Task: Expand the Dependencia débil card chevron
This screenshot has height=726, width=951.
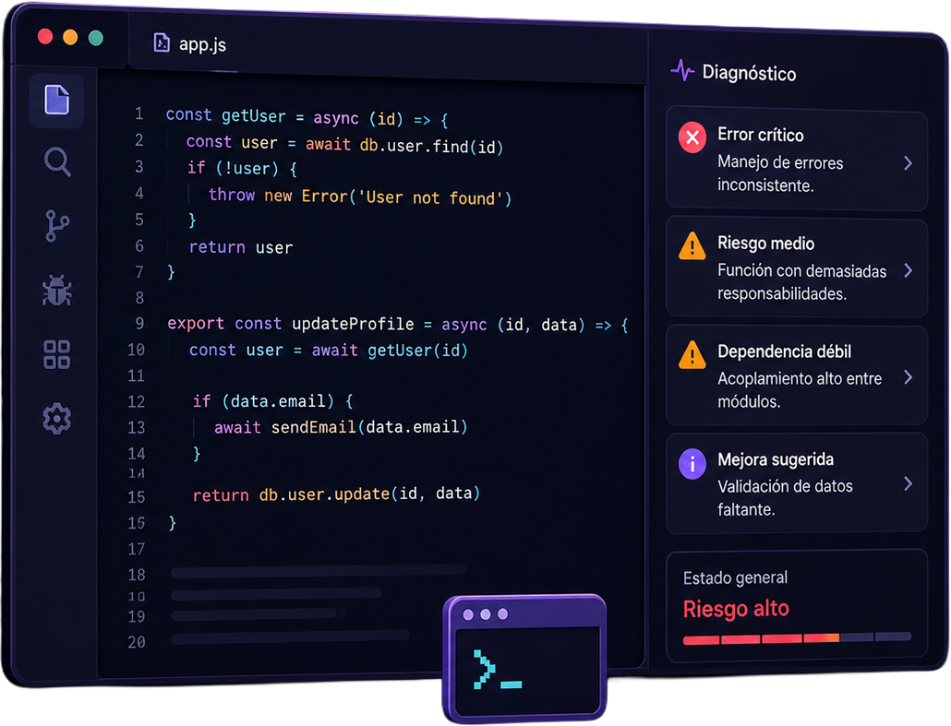Action: (x=908, y=377)
